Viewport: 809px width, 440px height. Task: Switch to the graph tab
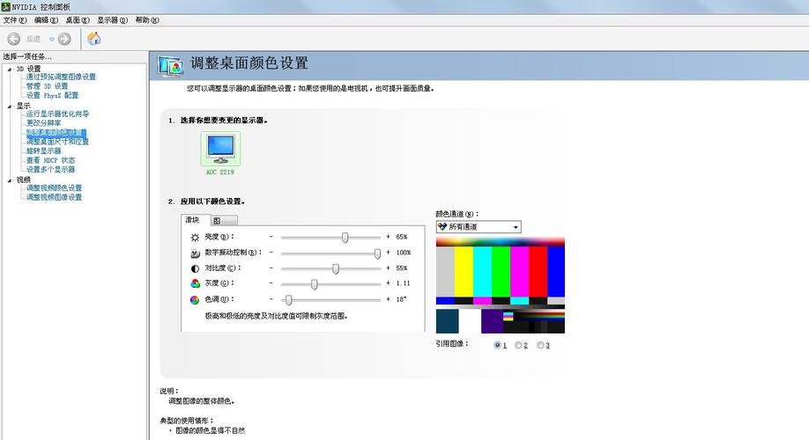click(224, 221)
